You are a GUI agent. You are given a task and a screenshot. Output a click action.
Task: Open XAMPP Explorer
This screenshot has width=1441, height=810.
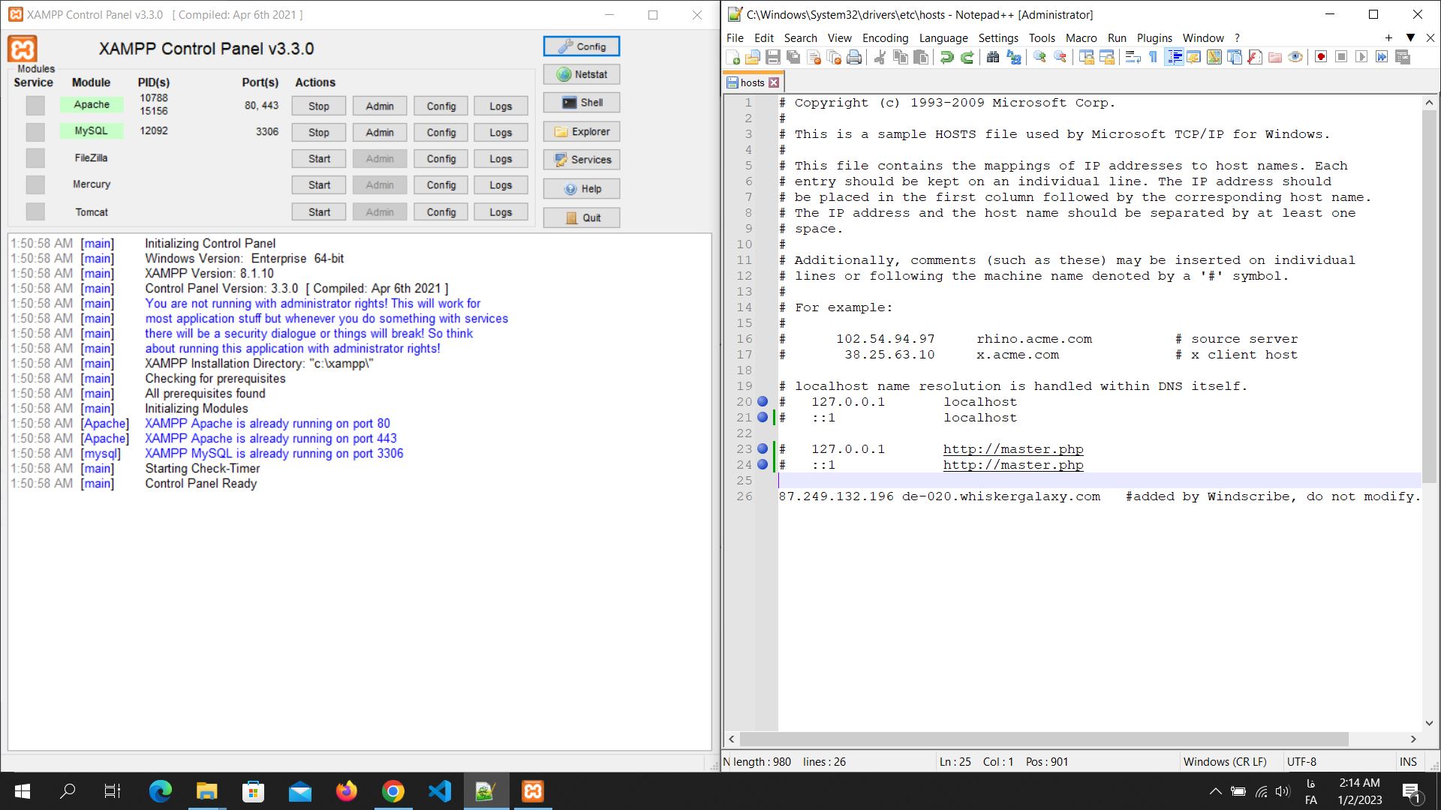coord(582,131)
